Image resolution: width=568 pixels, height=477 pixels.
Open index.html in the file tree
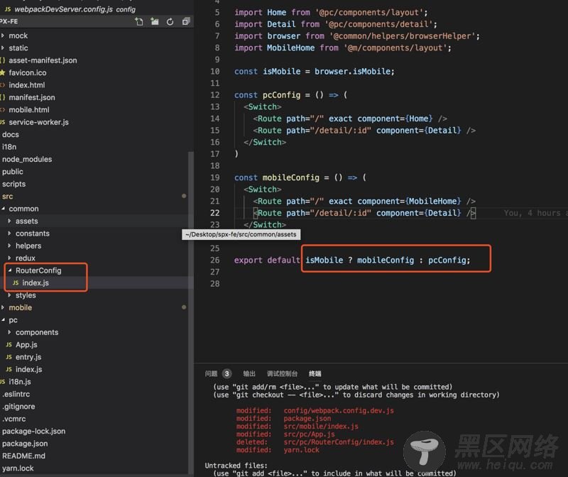tap(27, 85)
